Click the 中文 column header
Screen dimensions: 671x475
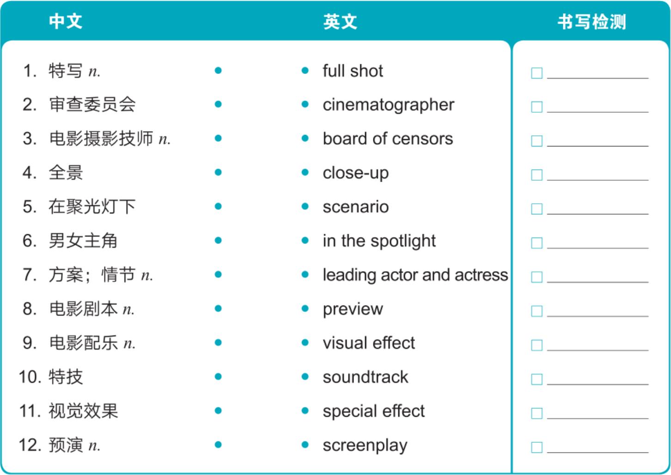click(66, 21)
